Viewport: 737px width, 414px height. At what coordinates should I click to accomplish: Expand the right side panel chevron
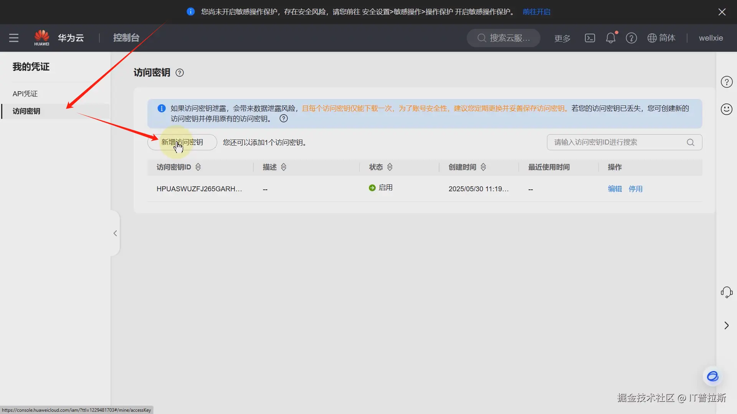click(x=726, y=325)
